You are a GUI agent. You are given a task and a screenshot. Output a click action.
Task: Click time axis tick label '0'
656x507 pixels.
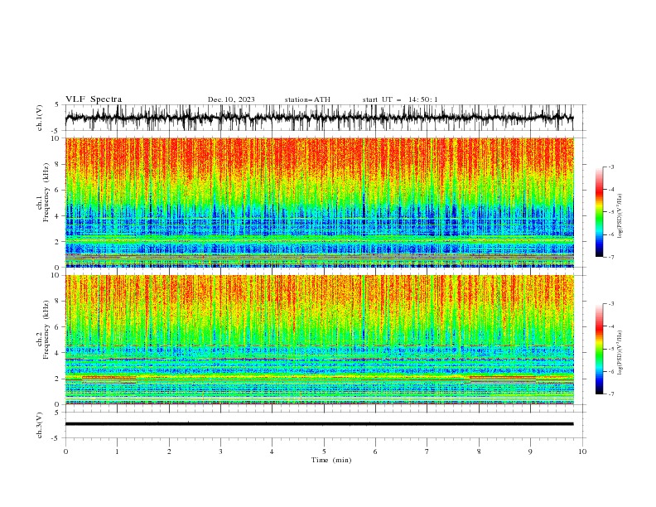65,451
